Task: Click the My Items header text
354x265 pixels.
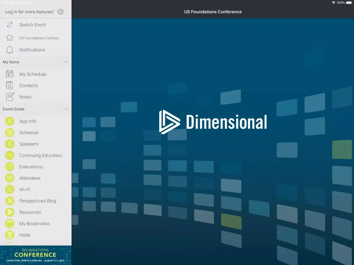Action: click(11, 62)
